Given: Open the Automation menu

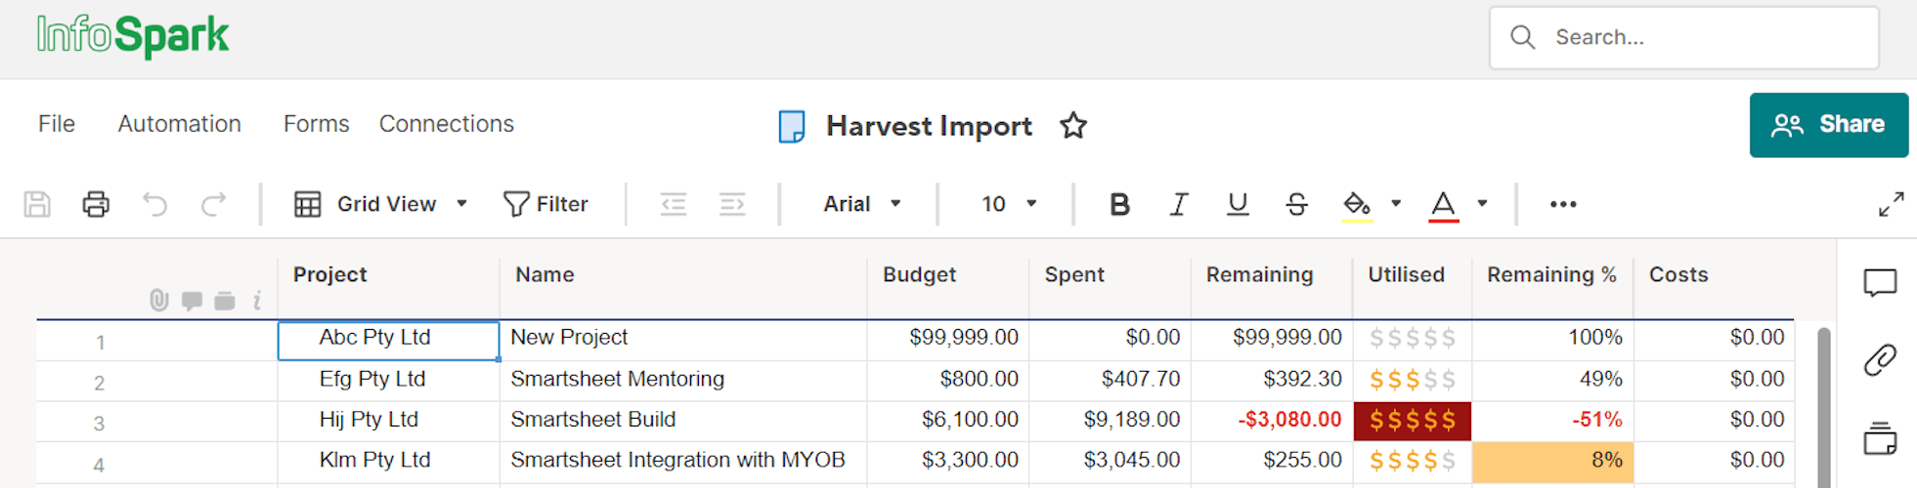Looking at the screenshot, I should click(179, 124).
